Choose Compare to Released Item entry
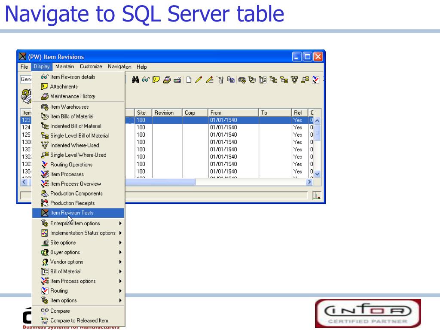This screenshot has width=440, height=330. (x=78, y=321)
